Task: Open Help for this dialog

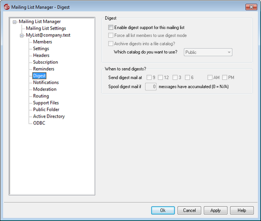Action: click(x=242, y=210)
